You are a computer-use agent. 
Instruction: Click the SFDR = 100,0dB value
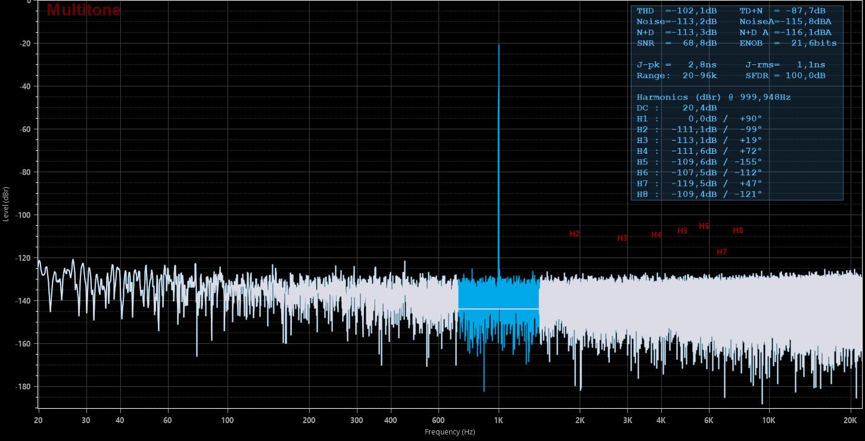[785, 76]
